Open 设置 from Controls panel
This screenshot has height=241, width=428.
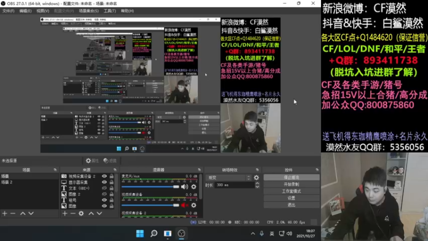(x=291, y=198)
